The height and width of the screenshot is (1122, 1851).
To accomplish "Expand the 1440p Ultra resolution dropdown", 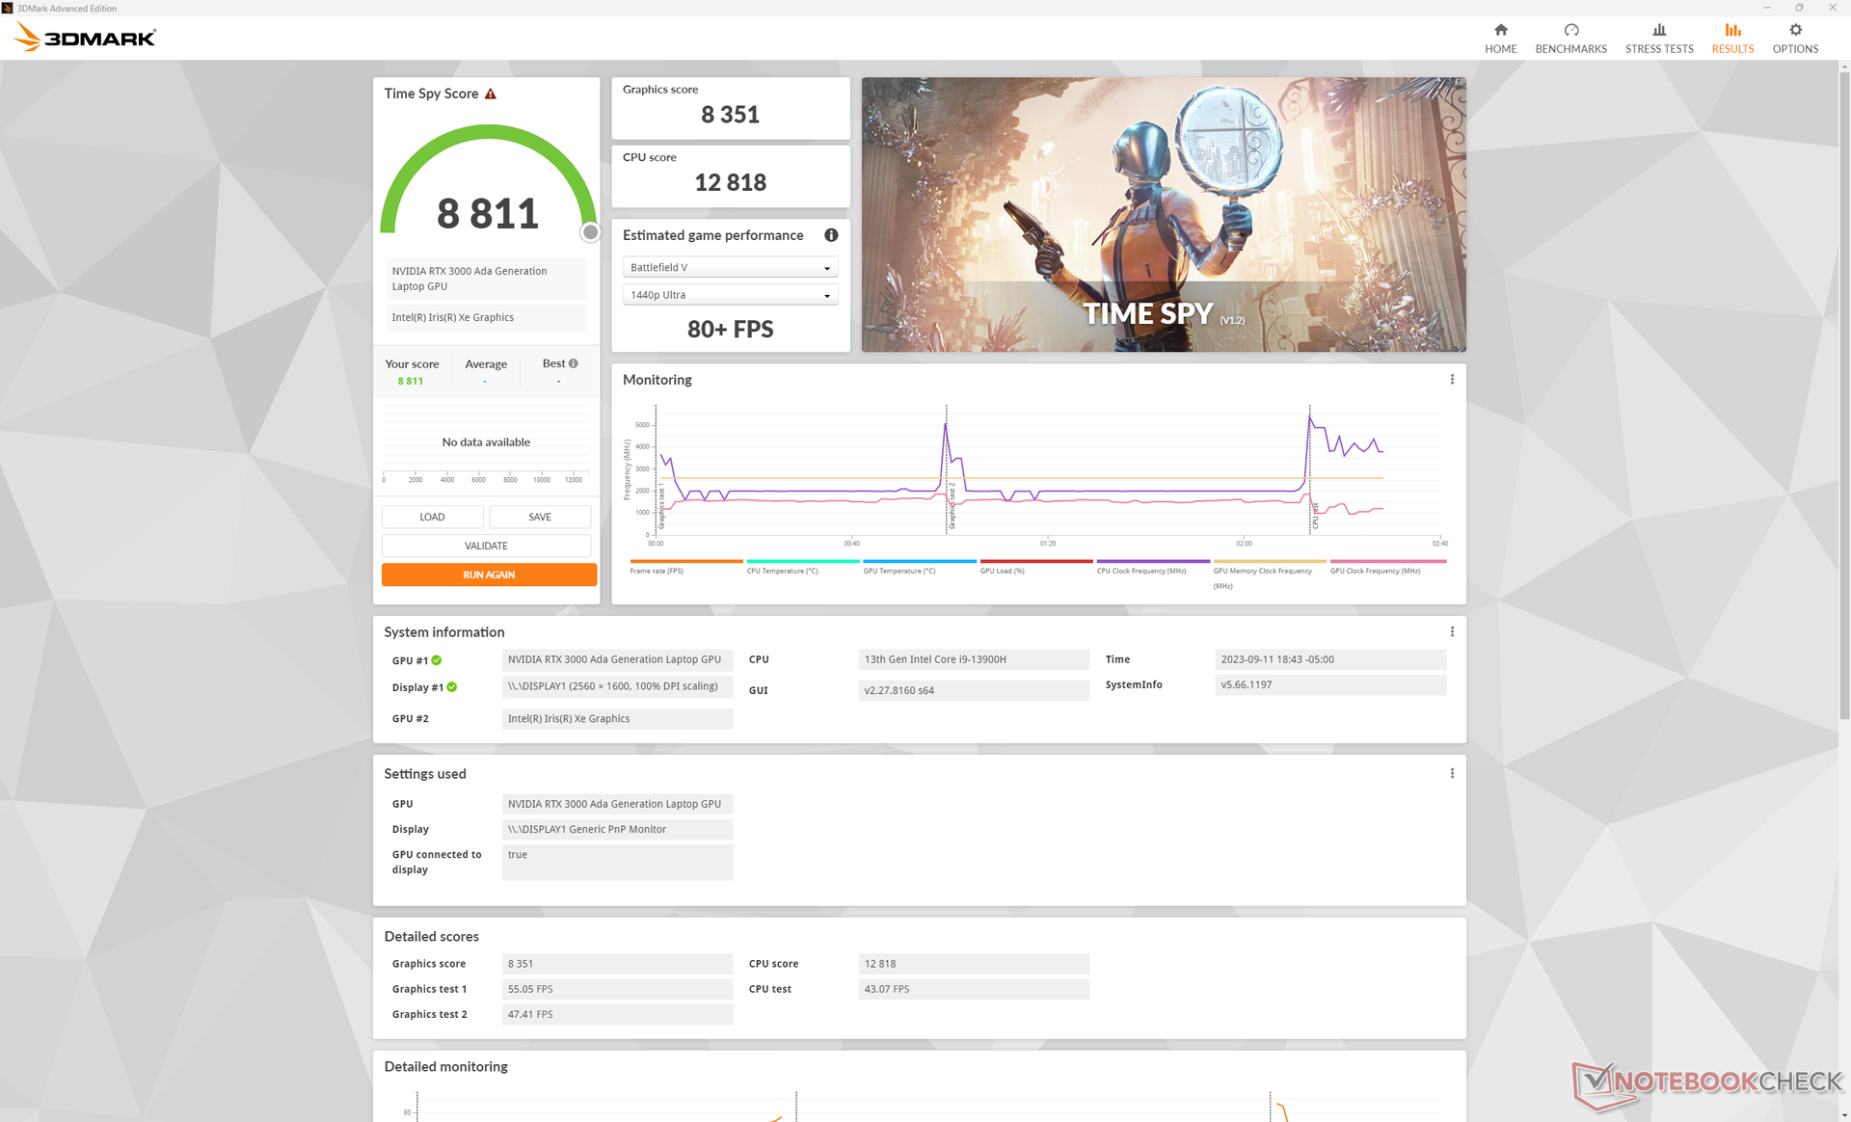I will (730, 295).
